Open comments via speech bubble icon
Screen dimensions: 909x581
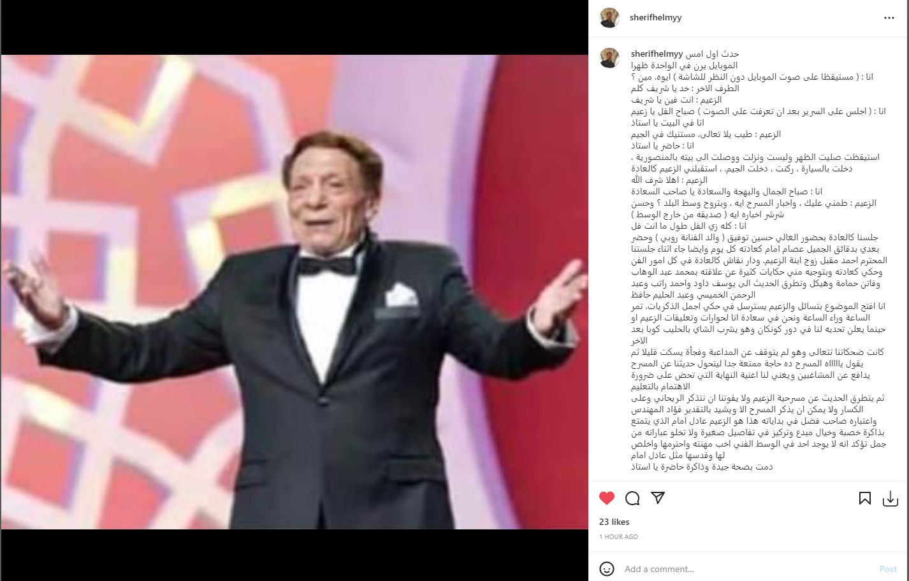tap(632, 498)
